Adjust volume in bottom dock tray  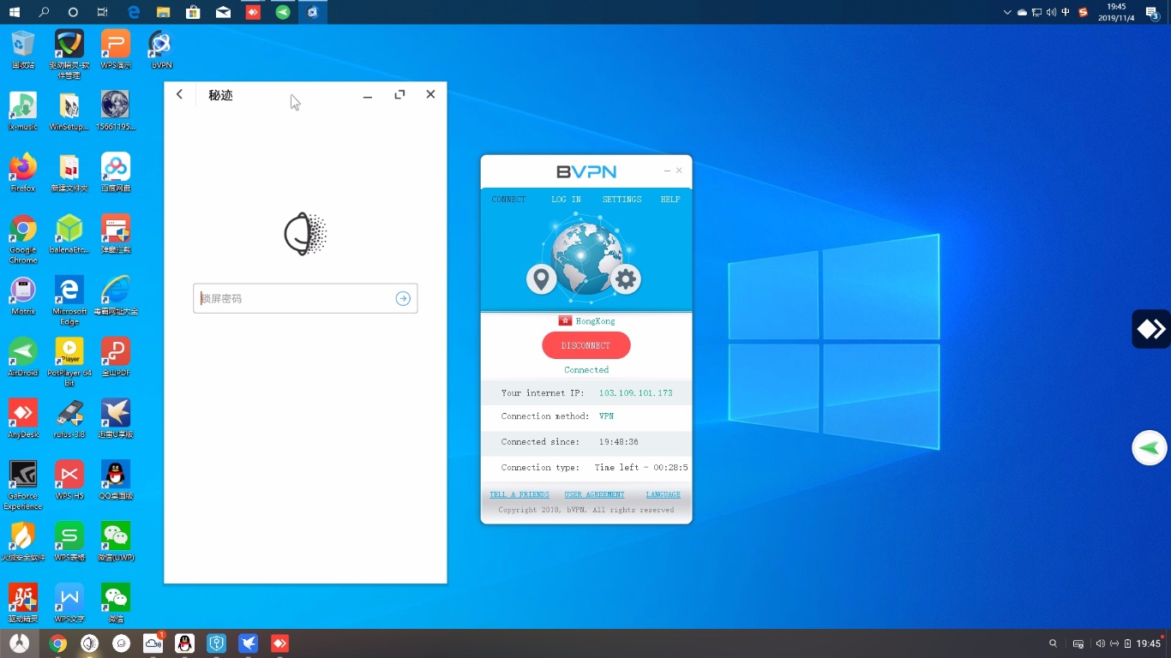point(1101,643)
